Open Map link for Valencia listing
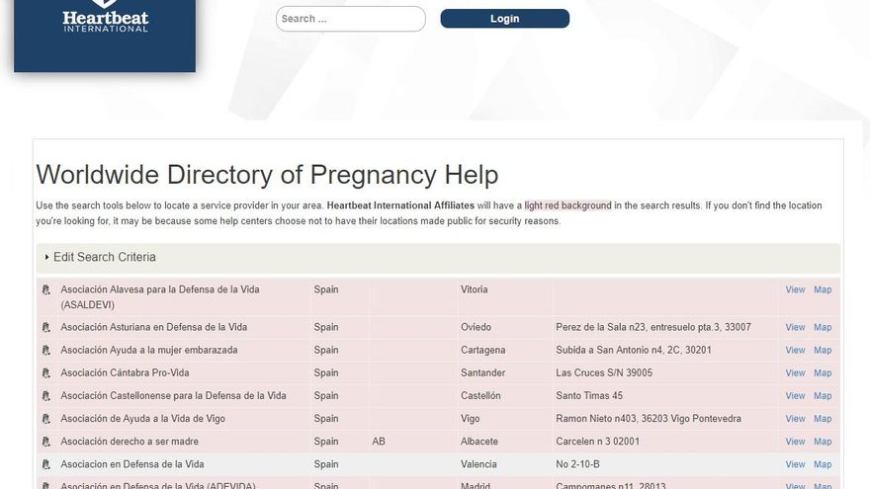The width and height of the screenshot is (870, 489). 823,463
